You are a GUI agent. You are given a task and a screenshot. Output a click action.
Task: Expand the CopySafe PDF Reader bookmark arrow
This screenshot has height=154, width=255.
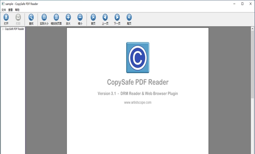(3, 29)
